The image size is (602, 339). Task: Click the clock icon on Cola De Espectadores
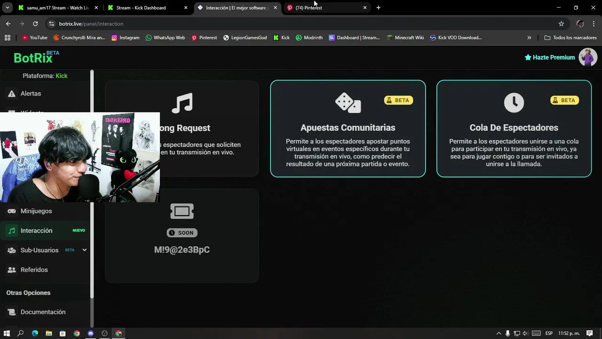514,102
